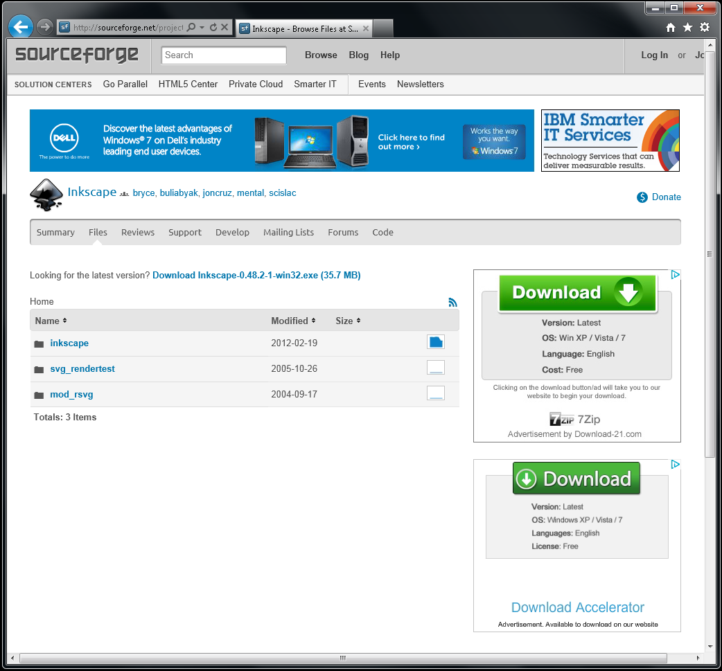Click the stats icon for inkscape row

(436, 342)
